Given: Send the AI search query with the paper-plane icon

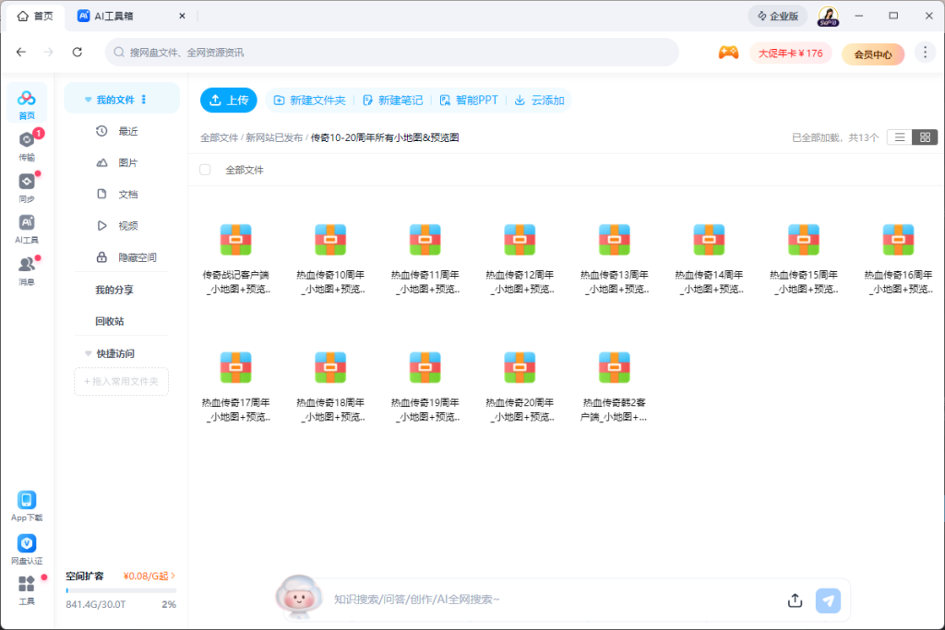Looking at the screenshot, I should coord(828,600).
